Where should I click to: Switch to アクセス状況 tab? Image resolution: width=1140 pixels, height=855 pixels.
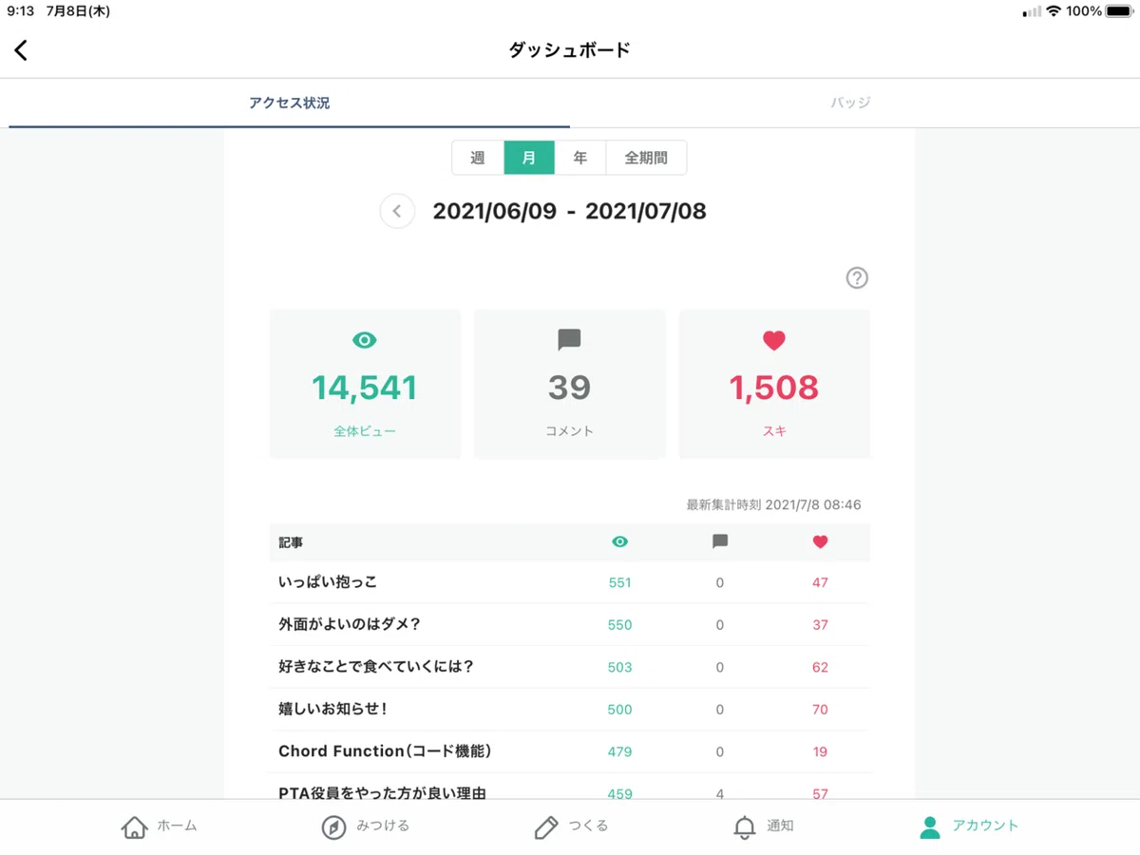click(x=290, y=103)
